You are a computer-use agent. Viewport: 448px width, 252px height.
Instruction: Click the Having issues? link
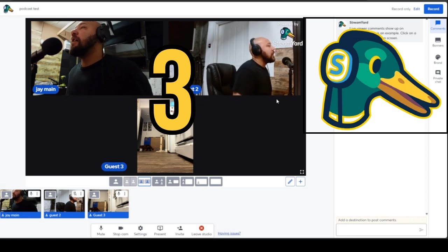[x=229, y=233]
